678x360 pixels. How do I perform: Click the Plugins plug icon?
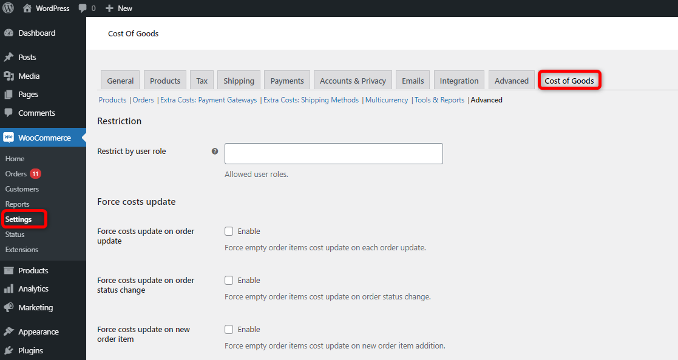click(10, 350)
